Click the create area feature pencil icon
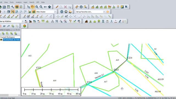This screenshot has width=176, height=99. coord(9,16)
